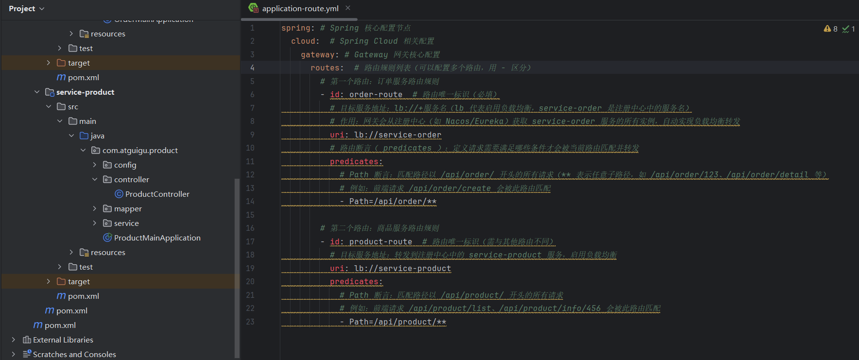The image size is (859, 360).
Task: Click 'uri: lb://service-product' text
Action: (x=391, y=269)
